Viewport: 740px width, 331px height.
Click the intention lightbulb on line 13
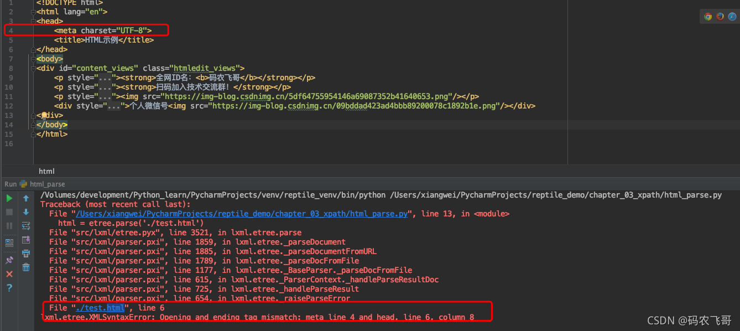coord(44,115)
